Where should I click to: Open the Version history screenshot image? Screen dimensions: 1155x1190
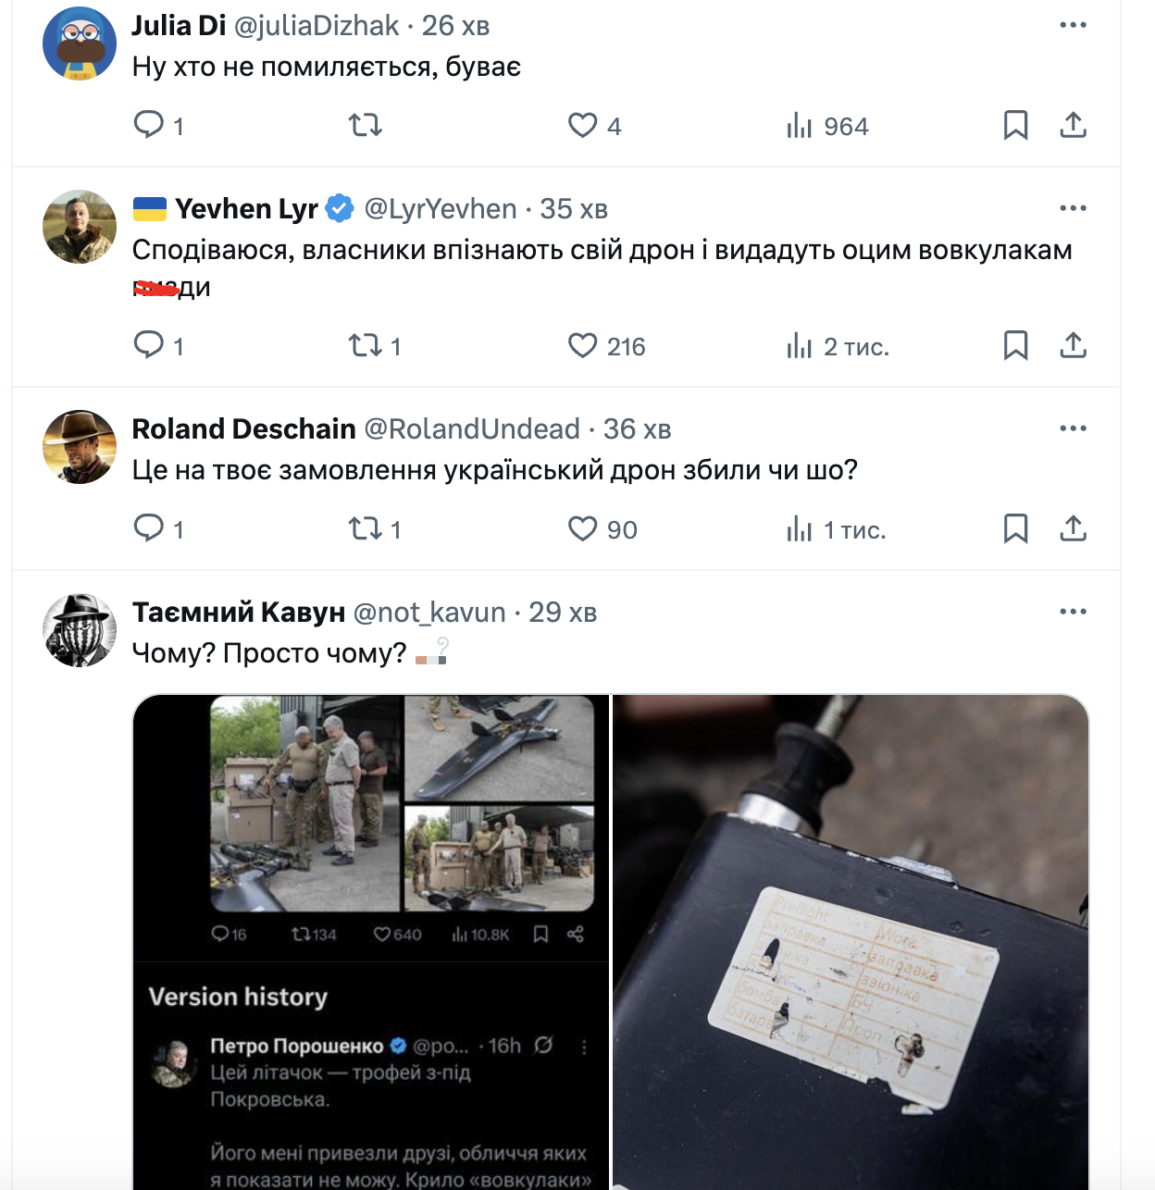pos(371,941)
